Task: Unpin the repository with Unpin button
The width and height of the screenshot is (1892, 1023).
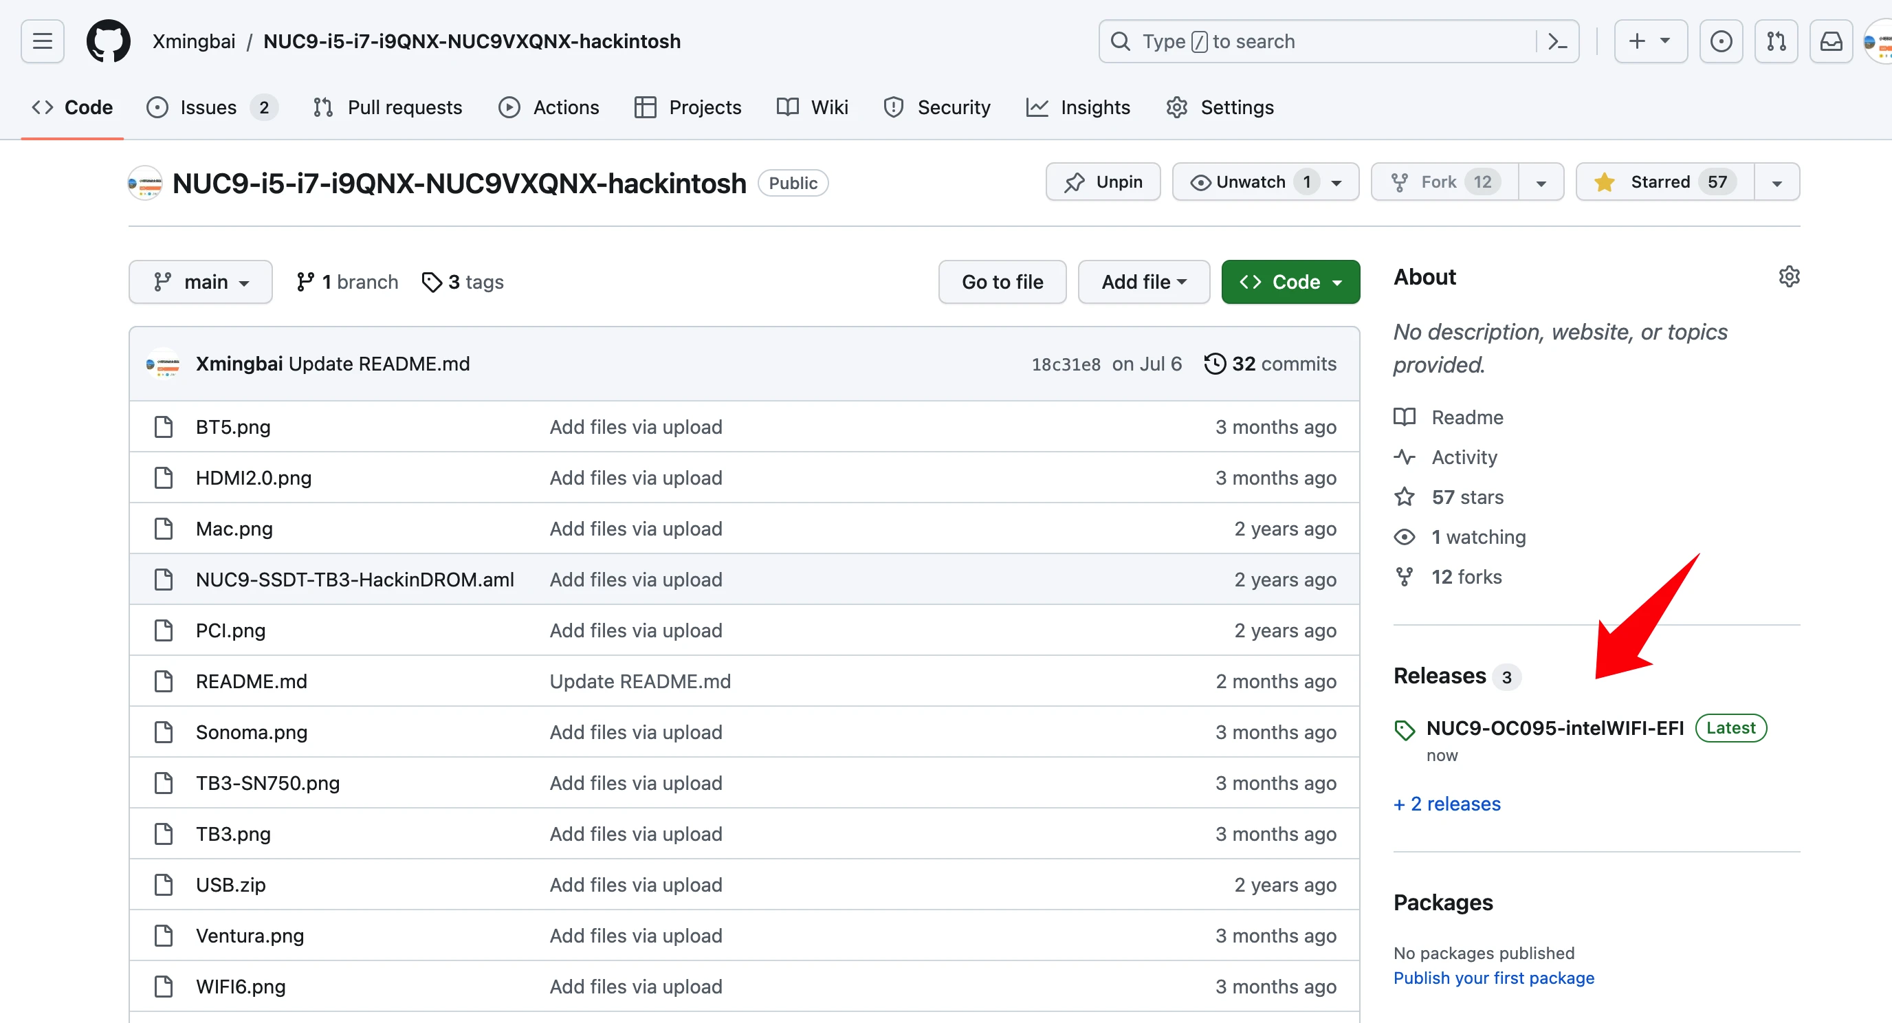Action: pyautogui.click(x=1103, y=181)
